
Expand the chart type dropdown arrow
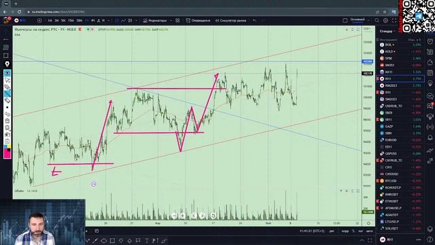(136, 20)
